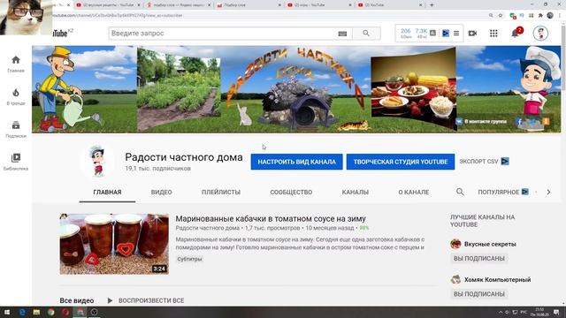Screen dimensions: 566x318
Task: Switch to the ВИДЕО tab
Action: 161,193
